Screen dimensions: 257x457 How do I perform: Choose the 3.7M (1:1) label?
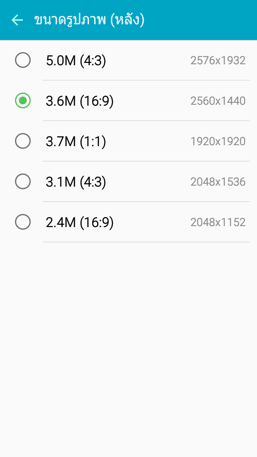[x=76, y=142]
